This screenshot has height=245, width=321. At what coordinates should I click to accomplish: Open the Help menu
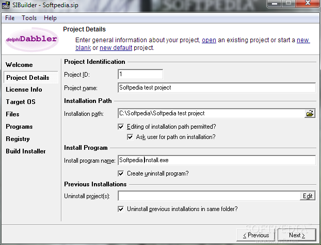50,18
